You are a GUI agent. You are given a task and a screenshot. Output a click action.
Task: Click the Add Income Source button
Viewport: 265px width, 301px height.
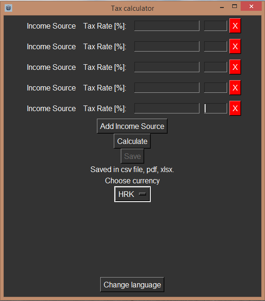132,126
